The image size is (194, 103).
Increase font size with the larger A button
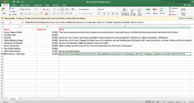[x=44, y=9]
